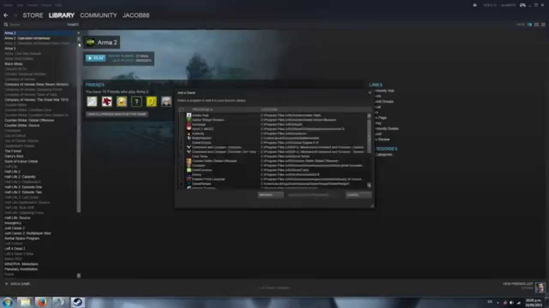Select Counter-Strike: Global Offensive in library
The width and height of the screenshot is (549, 308).
tap(29, 120)
